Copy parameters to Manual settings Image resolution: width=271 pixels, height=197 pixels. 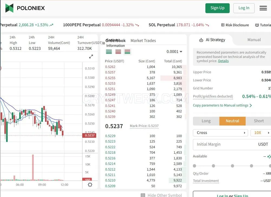click(x=222, y=105)
